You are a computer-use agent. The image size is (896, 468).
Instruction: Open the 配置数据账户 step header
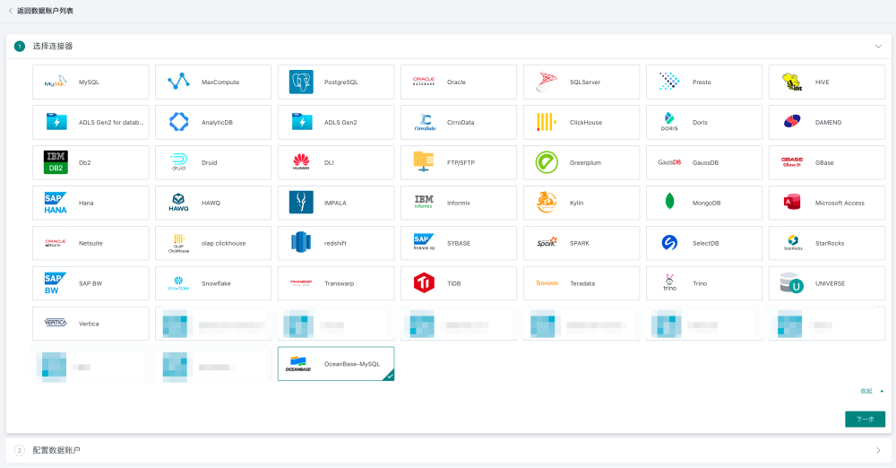pyautogui.click(x=448, y=450)
